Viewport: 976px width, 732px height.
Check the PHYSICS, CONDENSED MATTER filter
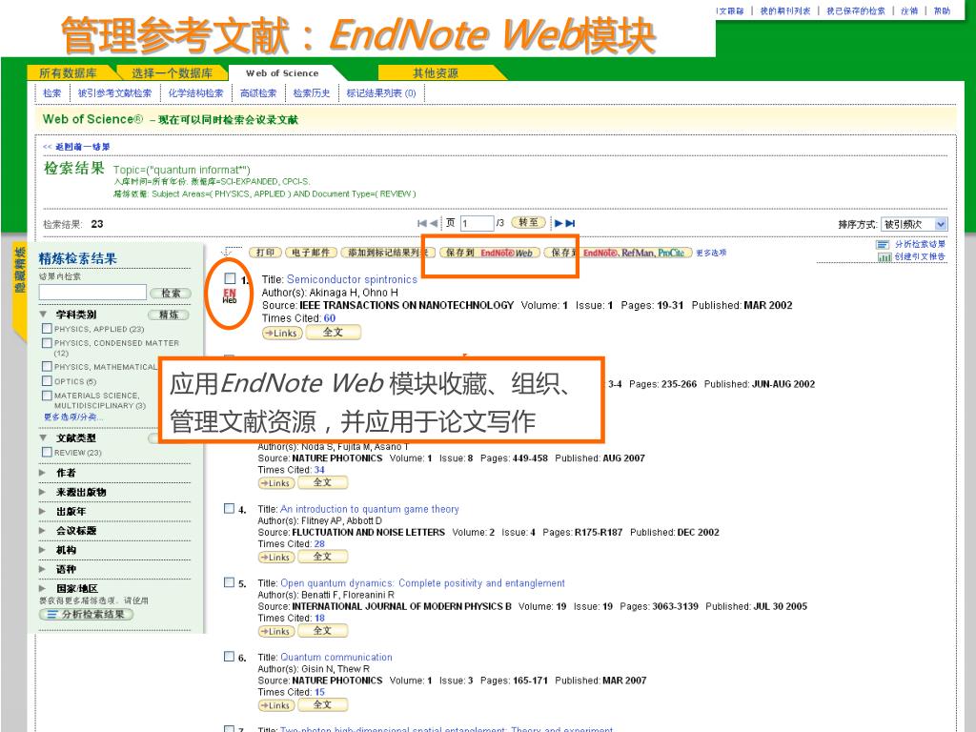point(47,343)
